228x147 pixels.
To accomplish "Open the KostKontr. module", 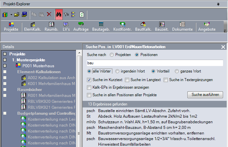I will (123, 26).
